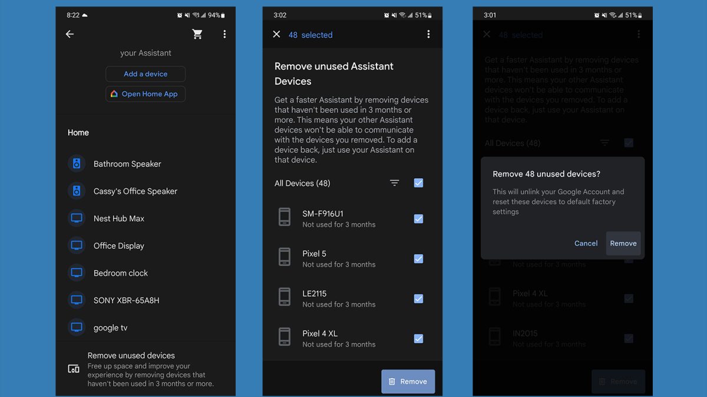The height and width of the screenshot is (397, 707).
Task: Choose Office Display from the device list
Action: (x=118, y=246)
